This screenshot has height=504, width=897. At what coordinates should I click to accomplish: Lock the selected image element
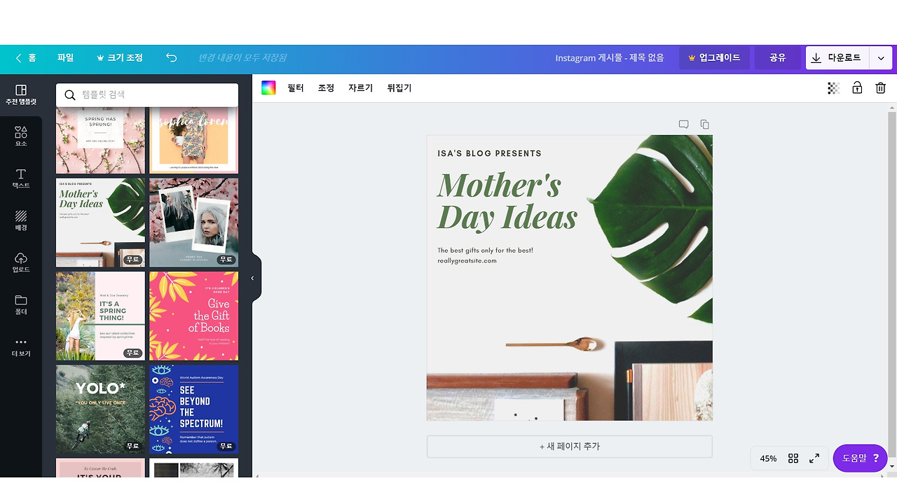pyautogui.click(x=856, y=87)
